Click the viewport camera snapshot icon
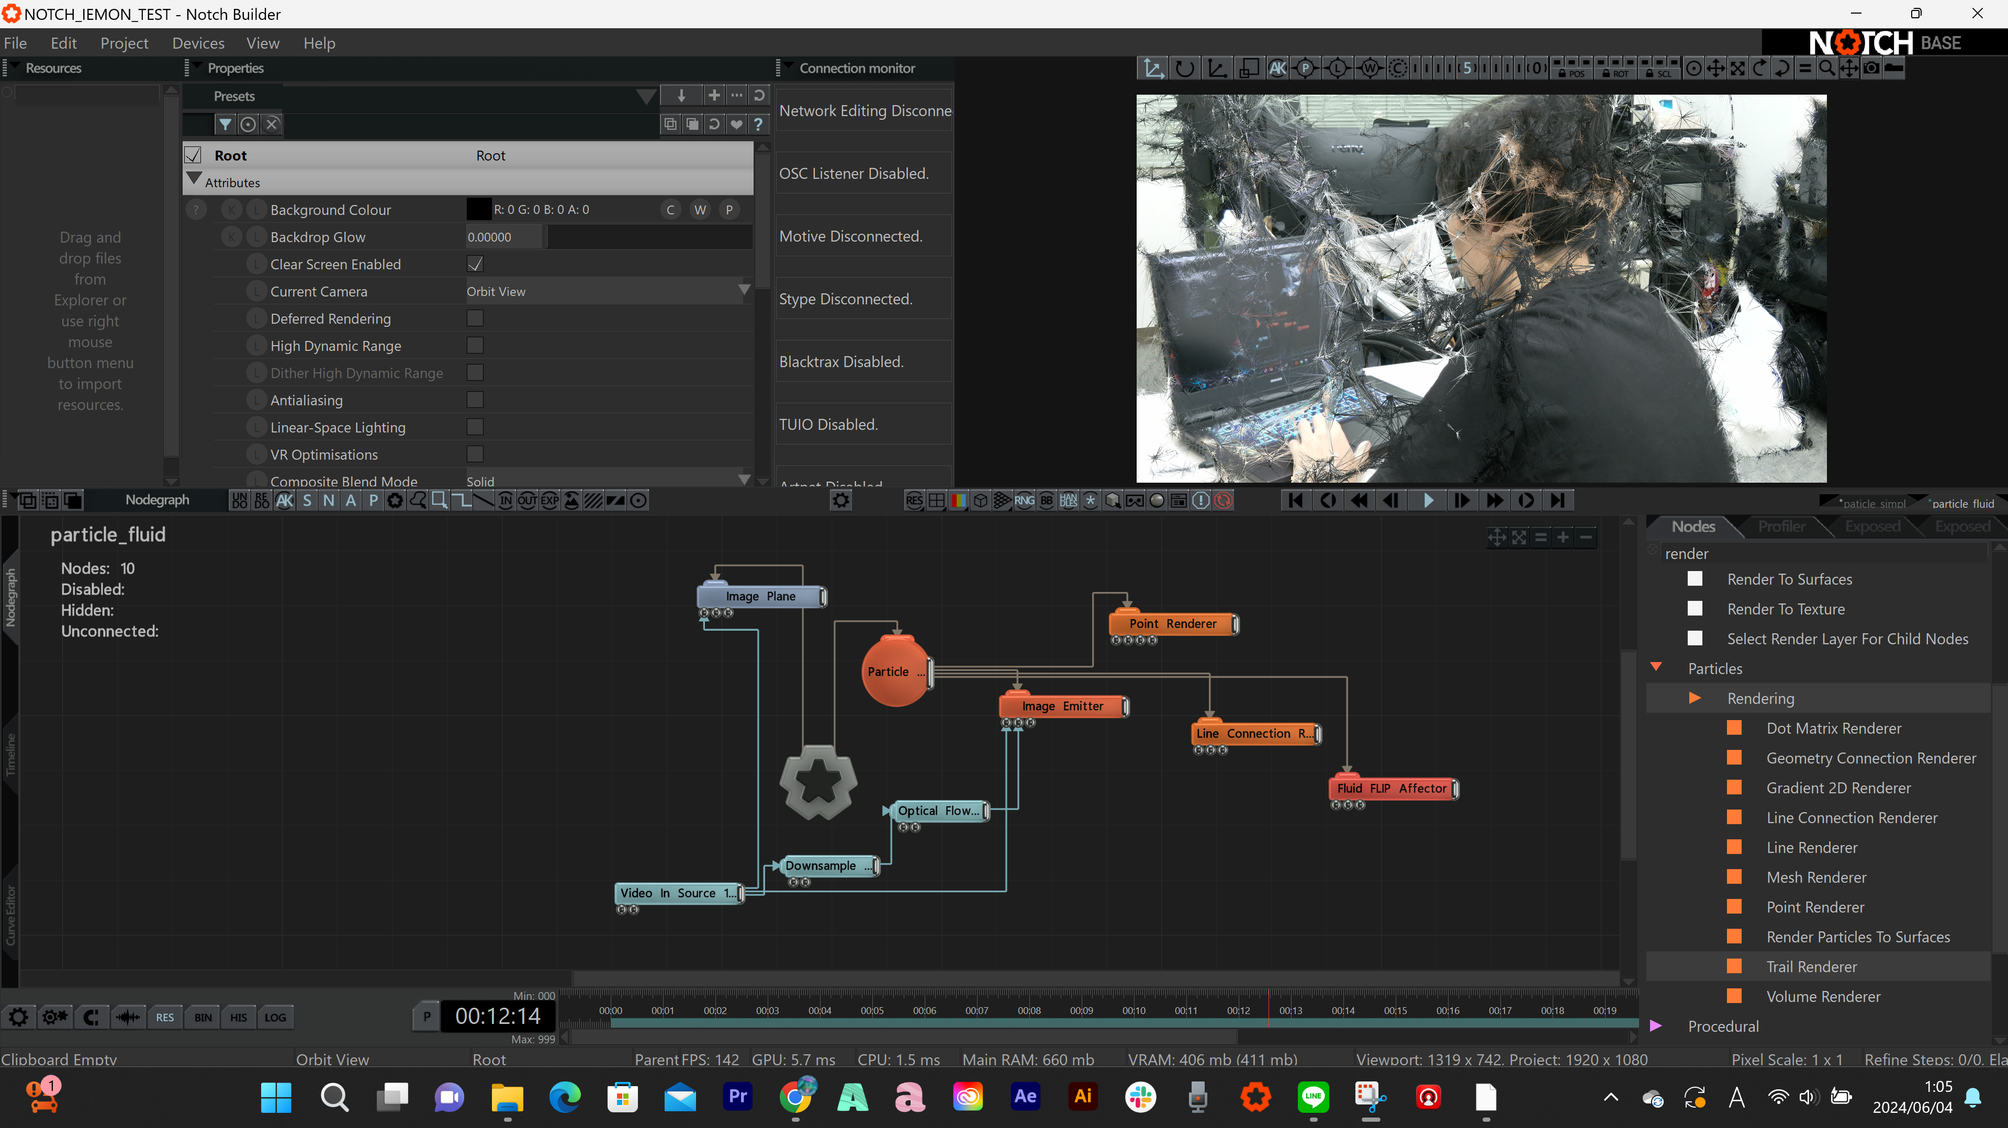This screenshot has height=1128, width=2008. pyautogui.click(x=1871, y=69)
